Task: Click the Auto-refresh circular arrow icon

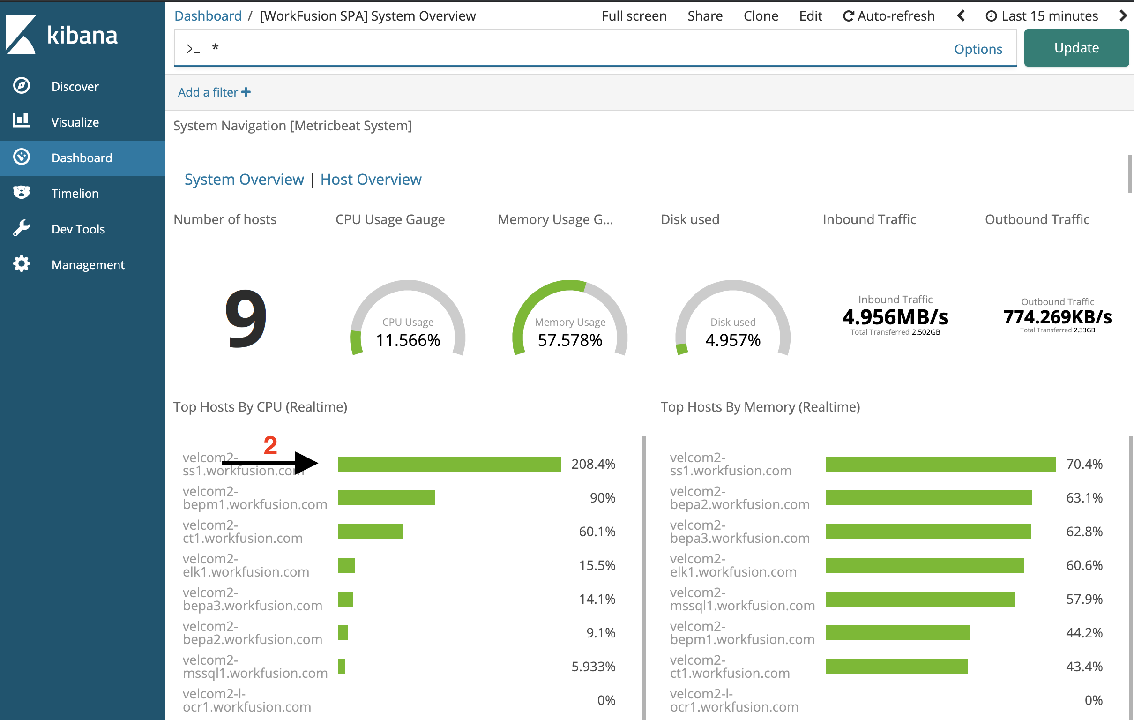Action: click(848, 16)
